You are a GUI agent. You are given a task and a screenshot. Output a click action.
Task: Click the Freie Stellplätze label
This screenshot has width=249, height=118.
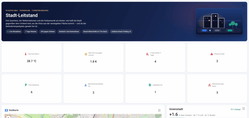[x=34, y=85]
